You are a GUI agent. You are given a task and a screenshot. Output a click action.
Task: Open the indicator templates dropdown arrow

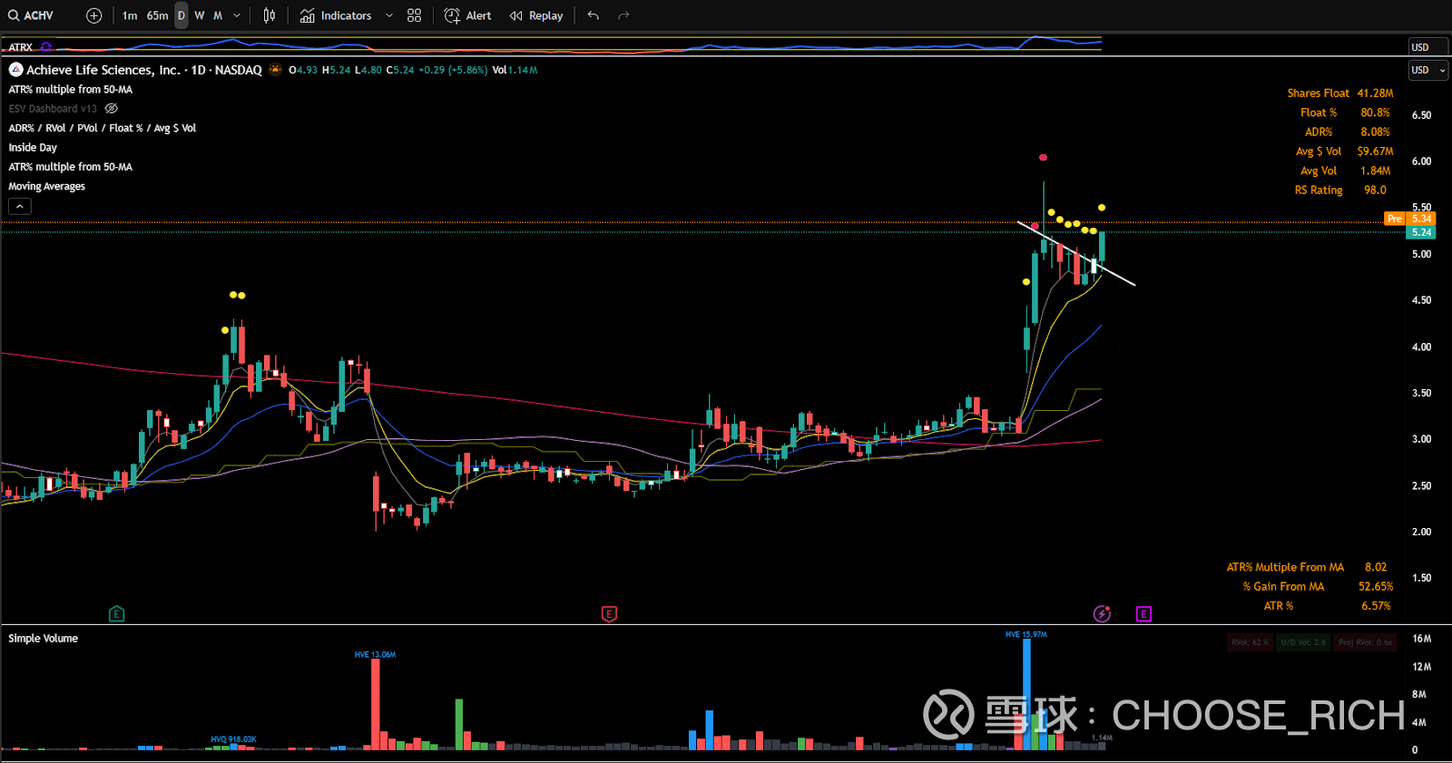[x=389, y=15]
